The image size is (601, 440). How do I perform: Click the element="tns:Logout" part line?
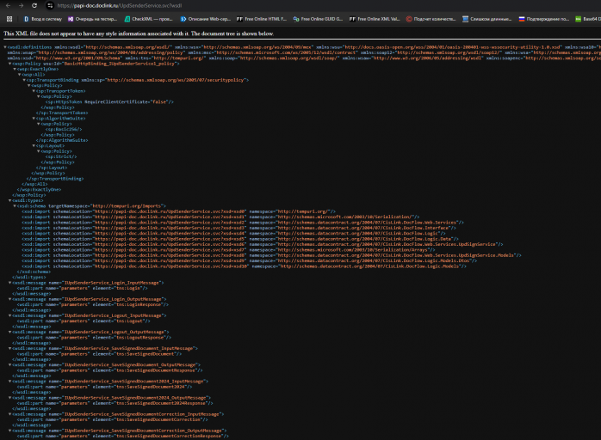point(84,321)
